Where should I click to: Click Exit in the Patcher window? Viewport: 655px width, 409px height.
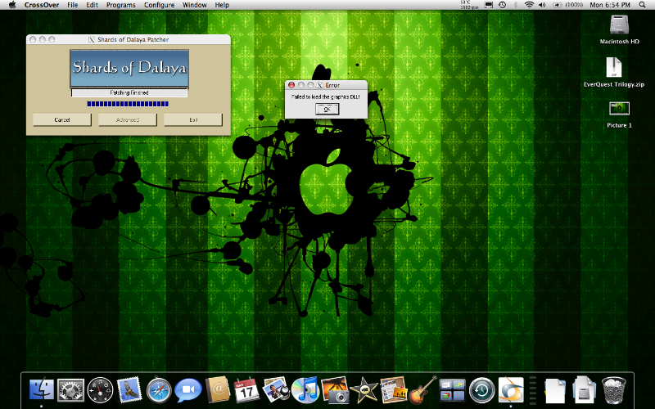[193, 119]
